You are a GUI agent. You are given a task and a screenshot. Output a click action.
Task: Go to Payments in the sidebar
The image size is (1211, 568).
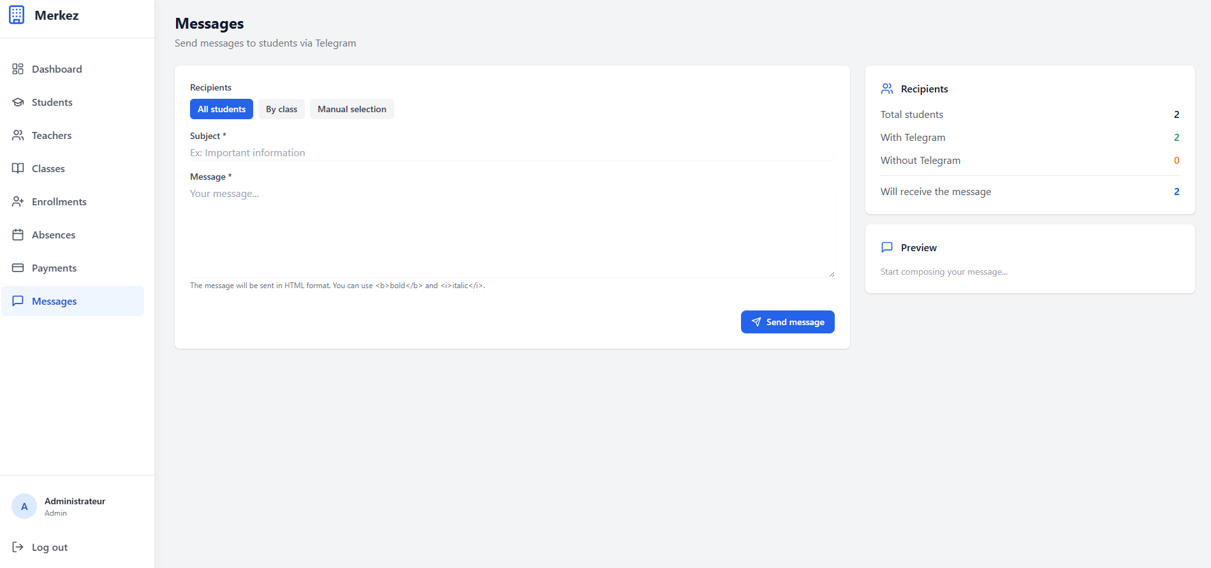point(54,268)
